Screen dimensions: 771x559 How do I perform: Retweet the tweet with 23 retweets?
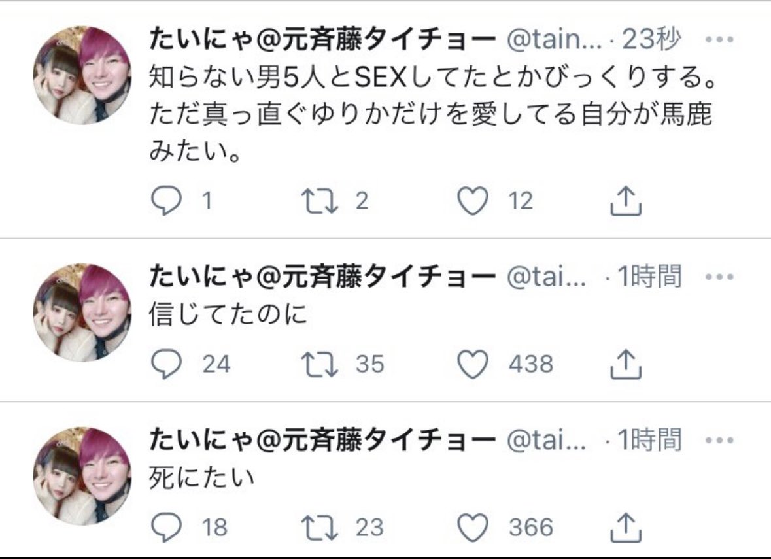pyautogui.click(x=319, y=528)
